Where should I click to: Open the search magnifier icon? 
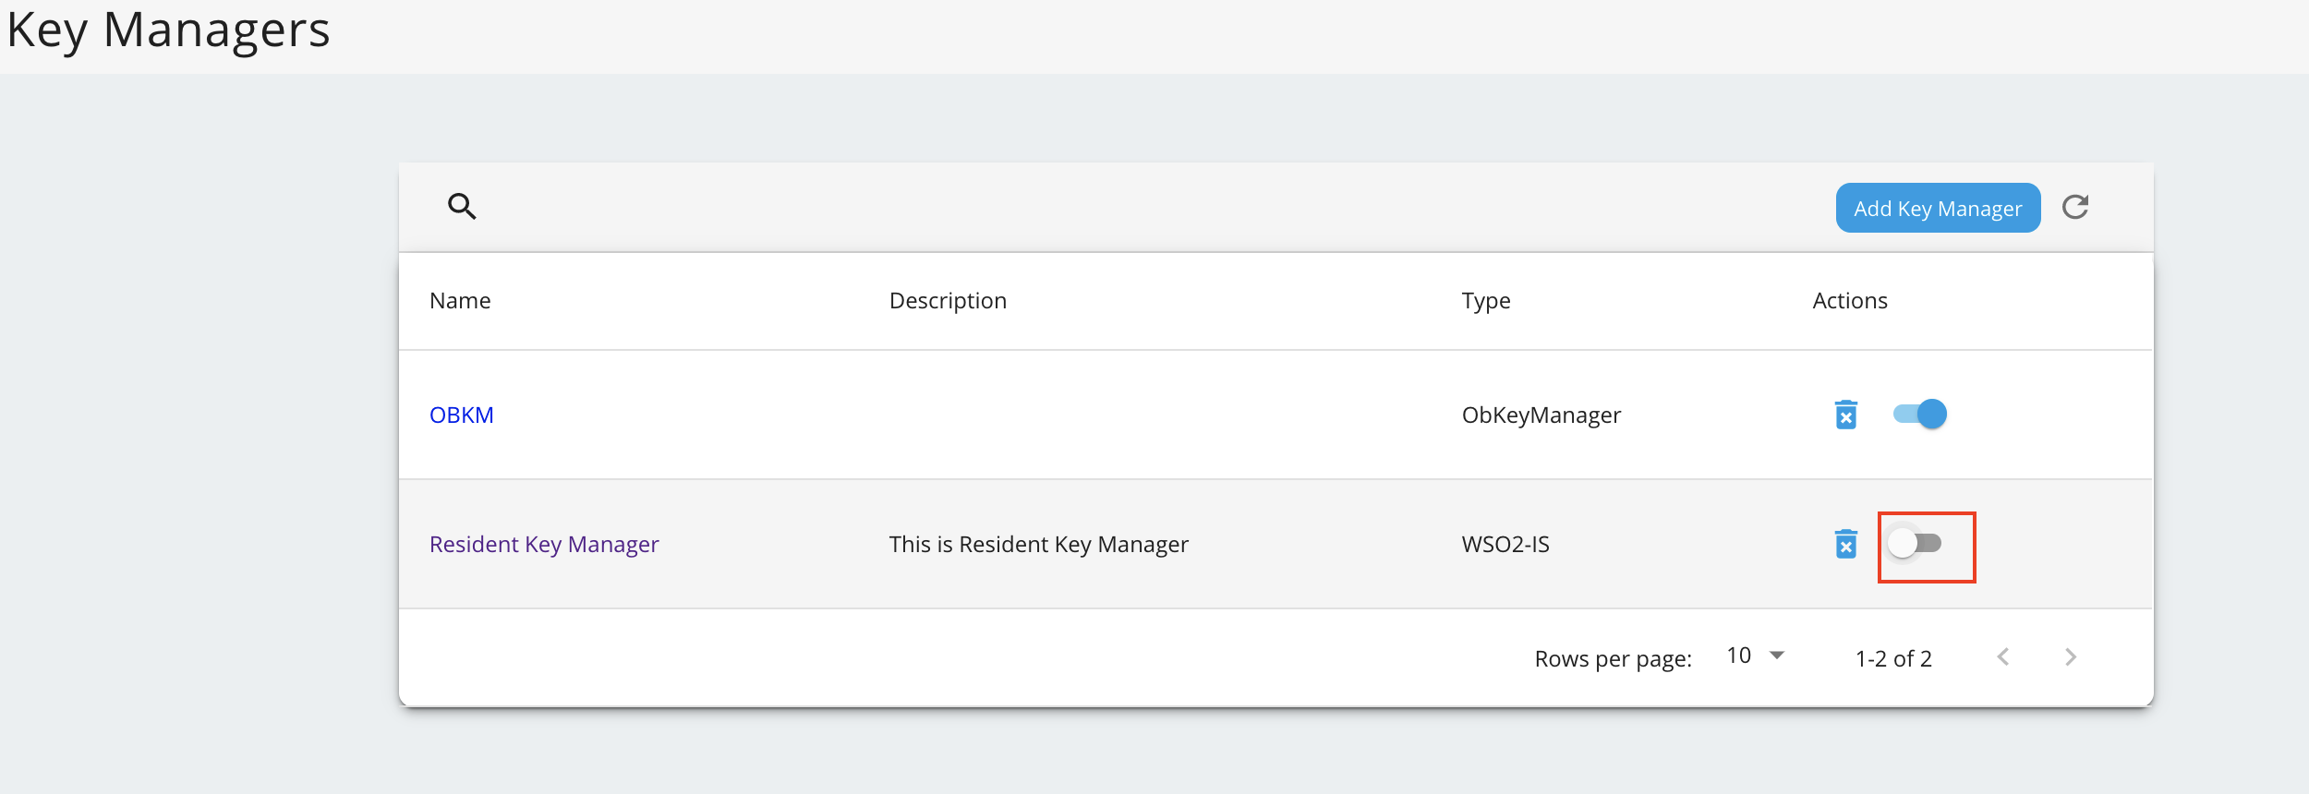(x=462, y=206)
